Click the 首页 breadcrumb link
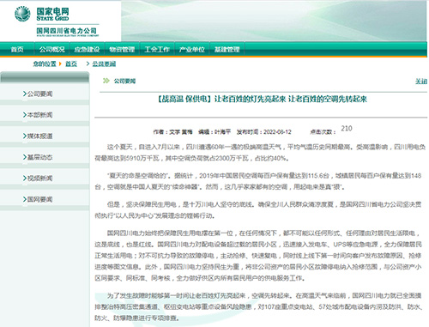 (71, 64)
